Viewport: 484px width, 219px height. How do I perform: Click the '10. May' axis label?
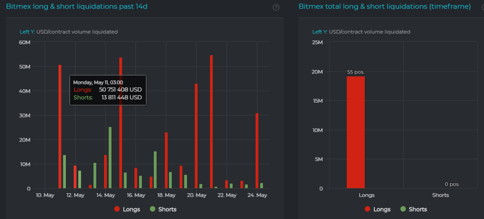[x=45, y=195]
